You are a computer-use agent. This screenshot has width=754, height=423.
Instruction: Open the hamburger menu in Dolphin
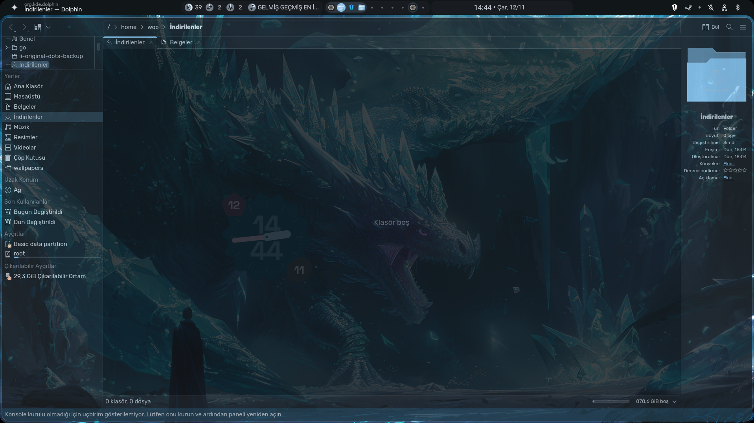point(743,27)
